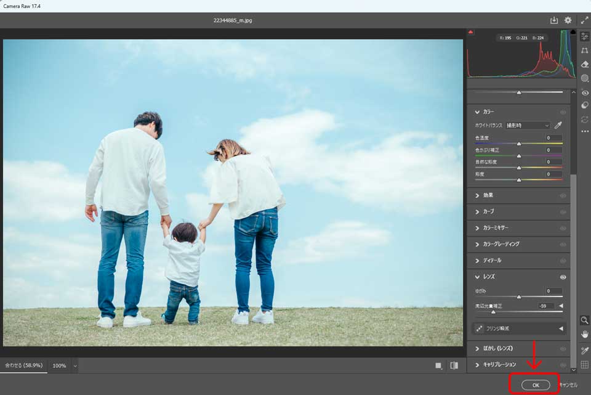The image size is (591, 395).
Task: Expand the フリンジ軽減 disclosure triangle
Action: [x=561, y=328]
